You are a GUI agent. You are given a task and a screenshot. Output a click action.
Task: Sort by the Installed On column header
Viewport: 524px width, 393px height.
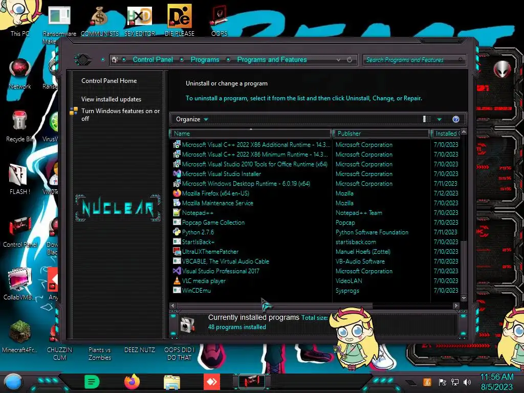tap(446, 134)
